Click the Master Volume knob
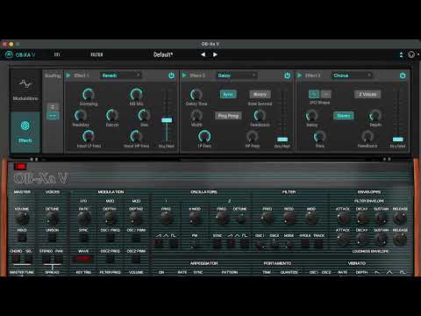 22,218
